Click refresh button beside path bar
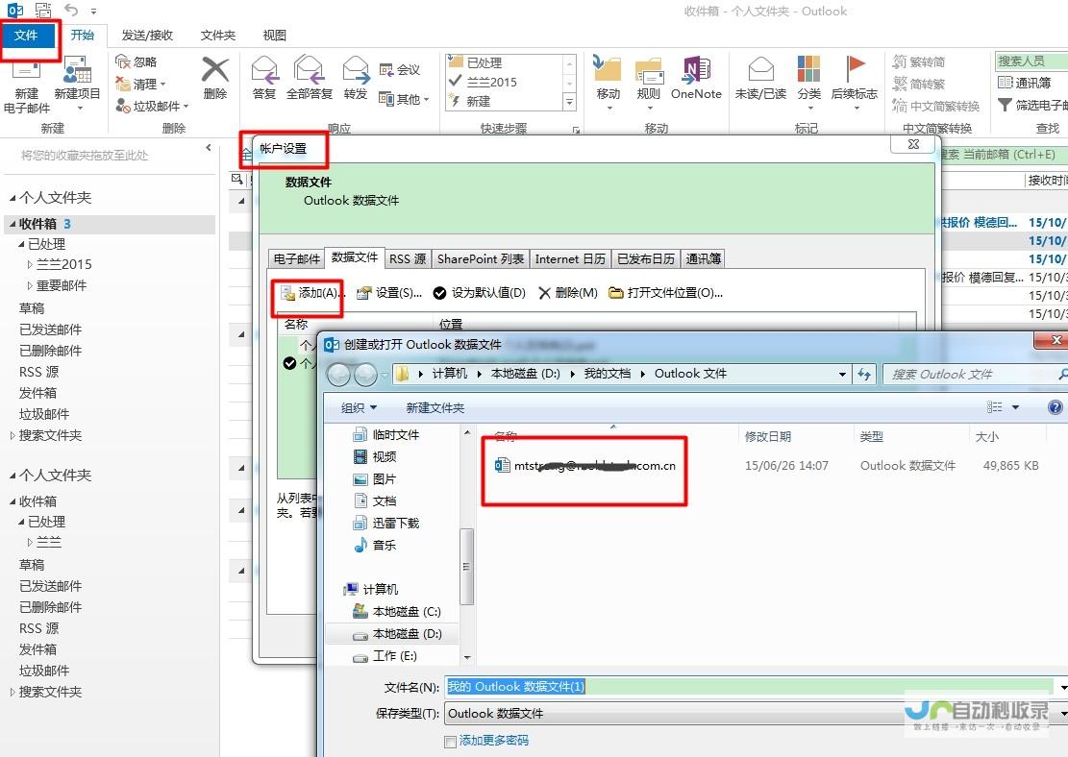 click(864, 374)
